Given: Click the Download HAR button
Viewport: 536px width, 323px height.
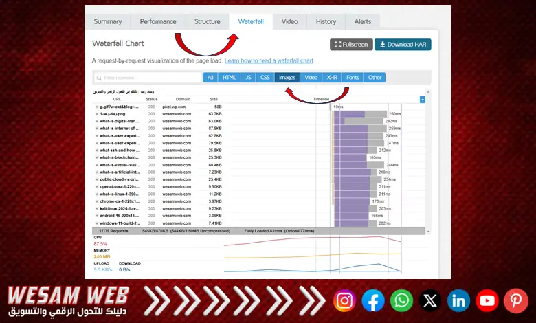Looking at the screenshot, I should [403, 45].
